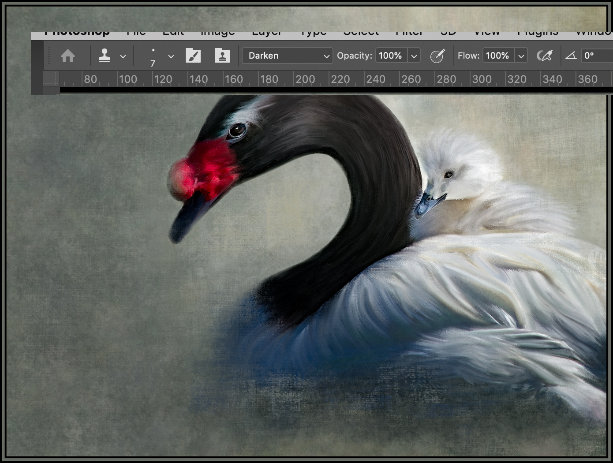Click the Clone Stamp tool preset icon
Screen dimensions: 613x463
[105, 56]
